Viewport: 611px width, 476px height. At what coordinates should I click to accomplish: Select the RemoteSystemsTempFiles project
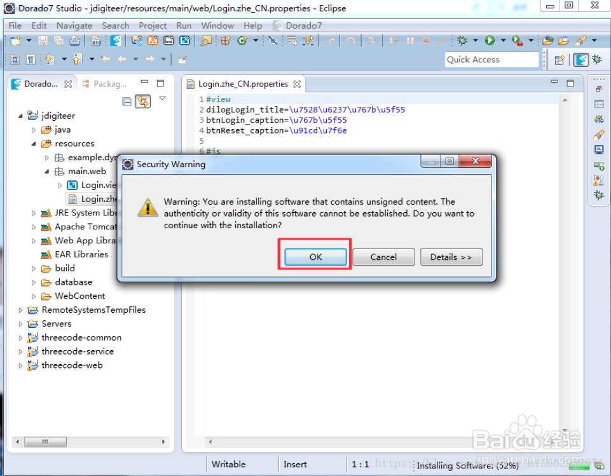86,310
